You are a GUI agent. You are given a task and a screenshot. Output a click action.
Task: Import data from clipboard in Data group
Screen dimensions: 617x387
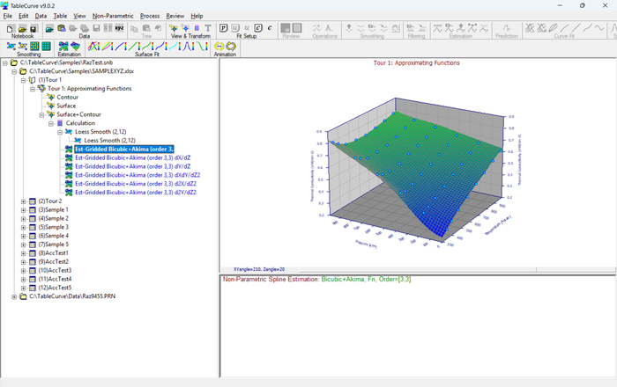click(x=62, y=28)
